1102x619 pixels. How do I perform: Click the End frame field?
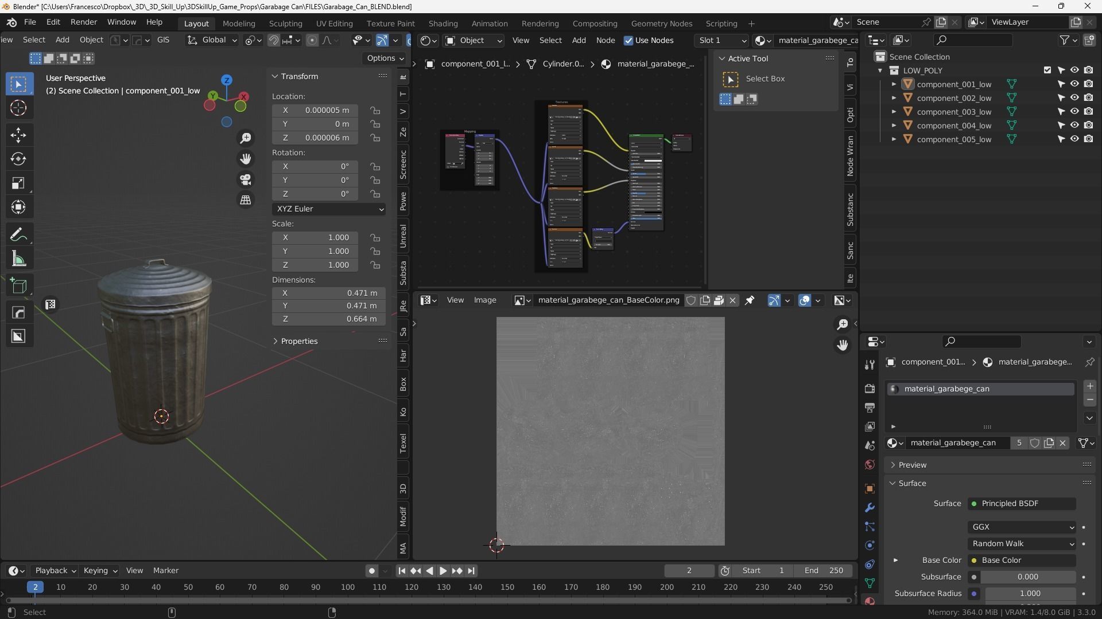tap(824, 570)
